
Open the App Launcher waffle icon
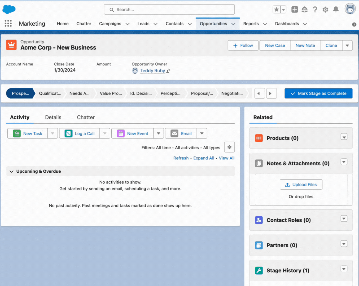click(x=8, y=24)
